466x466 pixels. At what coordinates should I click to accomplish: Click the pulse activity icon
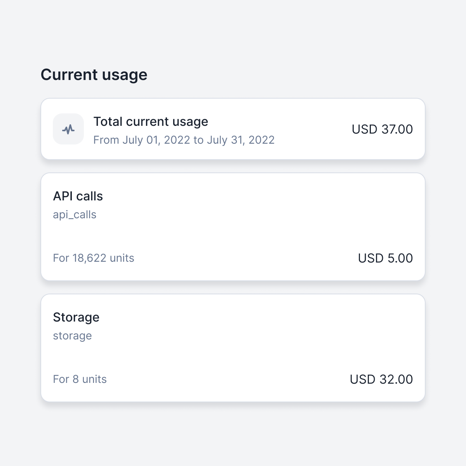(x=68, y=129)
